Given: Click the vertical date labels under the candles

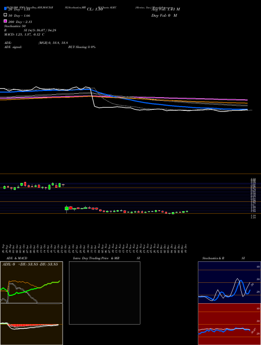Looking at the screenshot, I should click(95, 248).
